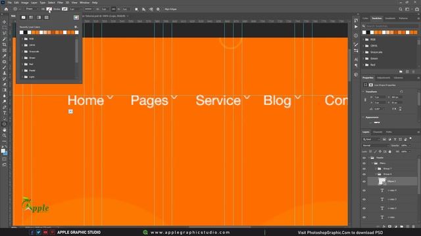Choose No Color fill option in popup
This screenshot has width=421, height=236.
point(24,18)
